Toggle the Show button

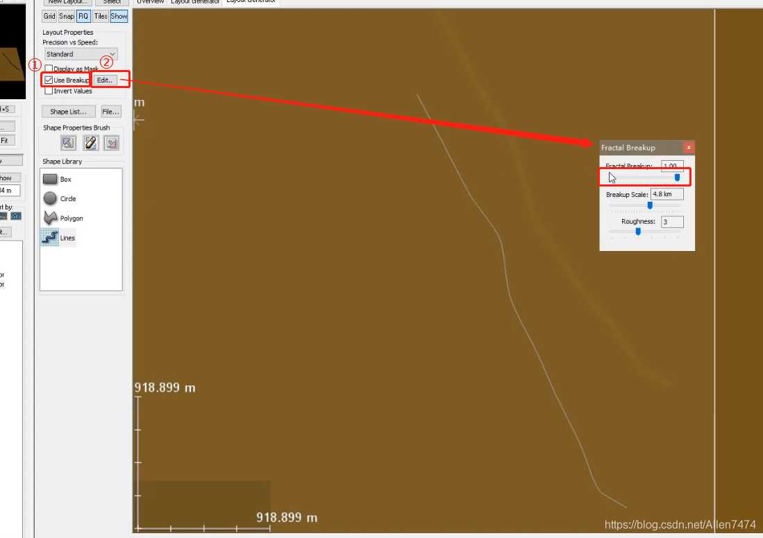[x=119, y=16]
